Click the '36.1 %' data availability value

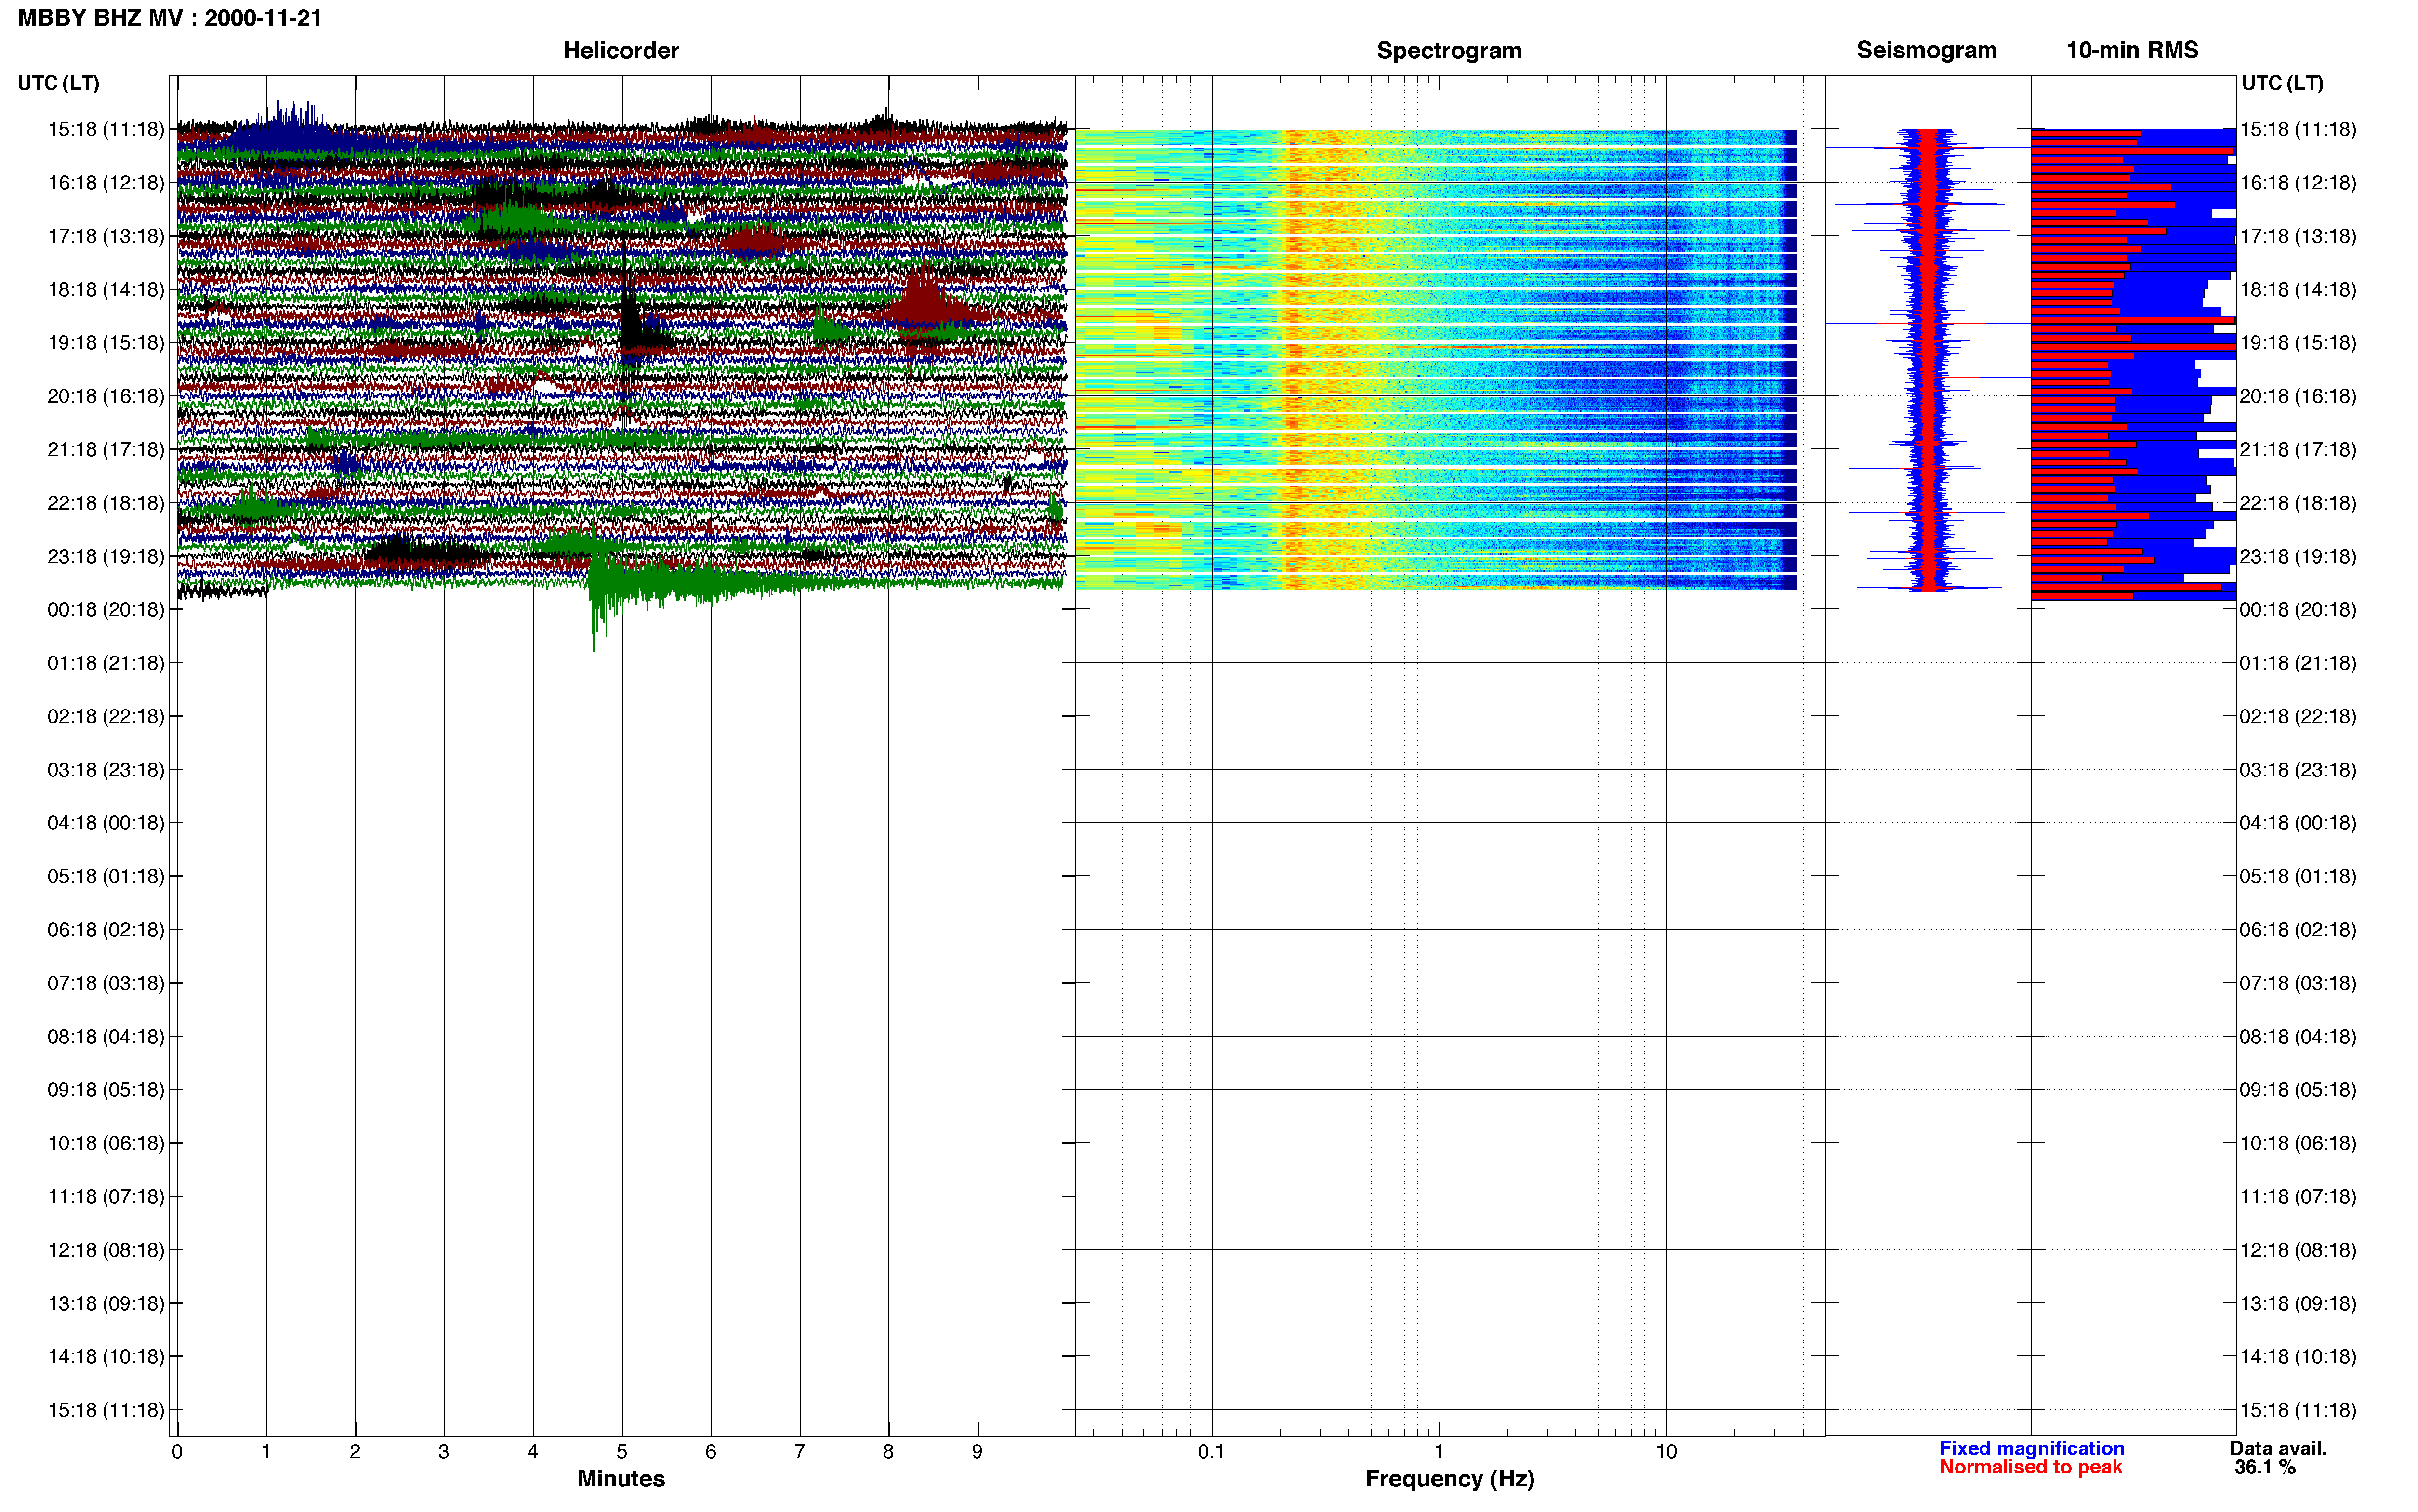(x=2264, y=1467)
